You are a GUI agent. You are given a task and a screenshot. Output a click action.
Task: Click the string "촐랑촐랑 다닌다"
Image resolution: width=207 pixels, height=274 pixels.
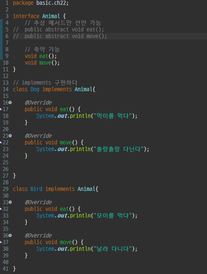coord(119,149)
